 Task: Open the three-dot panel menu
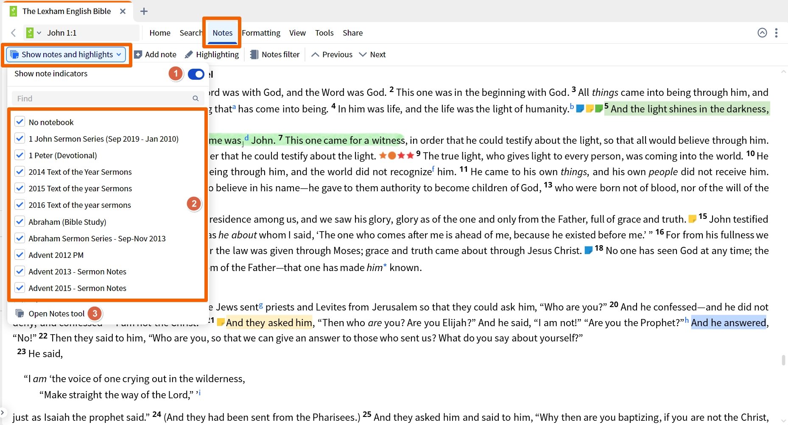(776, 33)
